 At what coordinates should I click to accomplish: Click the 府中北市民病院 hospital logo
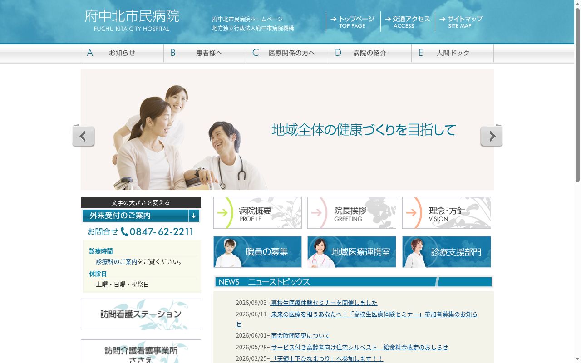pos(132,20)
